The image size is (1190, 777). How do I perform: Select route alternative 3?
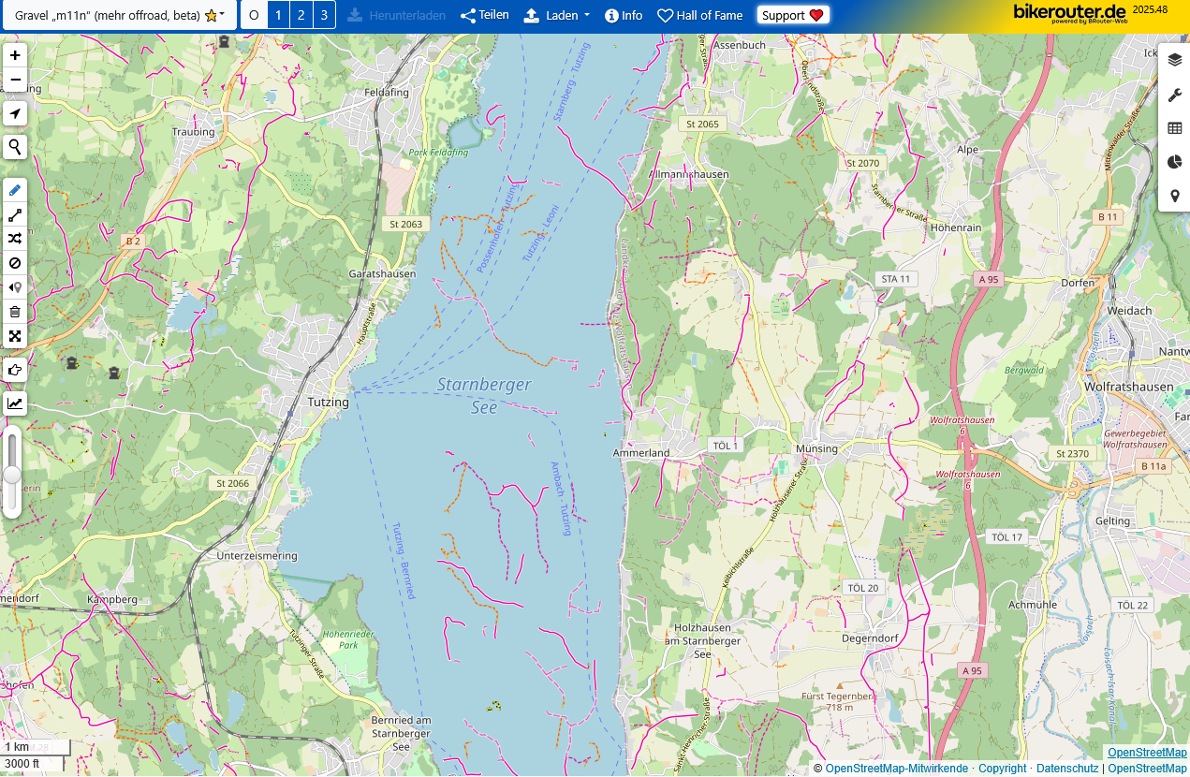pyautogui.click(x=324, y=15)
